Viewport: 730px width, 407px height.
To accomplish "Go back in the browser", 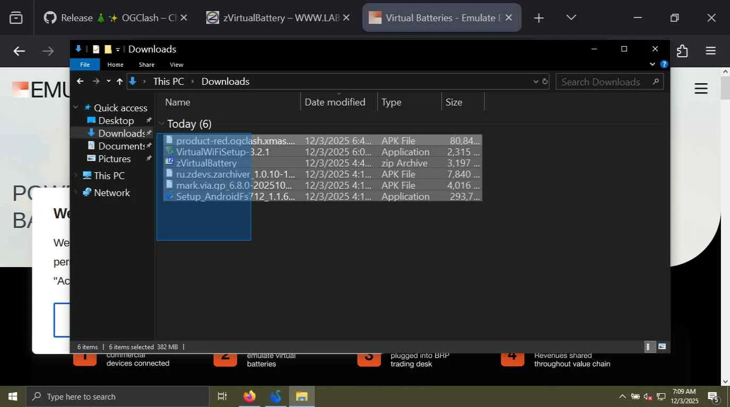I will click(19, 51).
